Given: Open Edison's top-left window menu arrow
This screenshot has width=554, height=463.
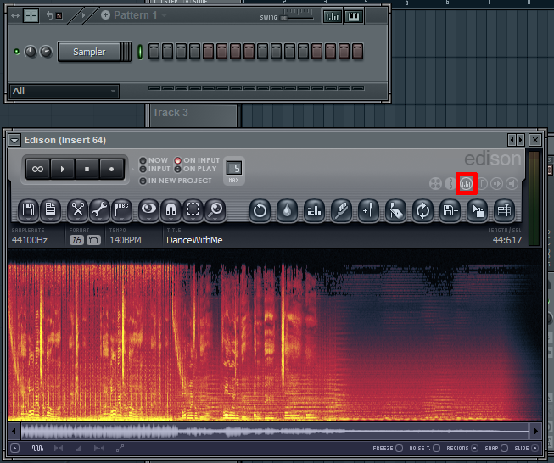Looking at the screenshot, I should click(x=14, y=140).
